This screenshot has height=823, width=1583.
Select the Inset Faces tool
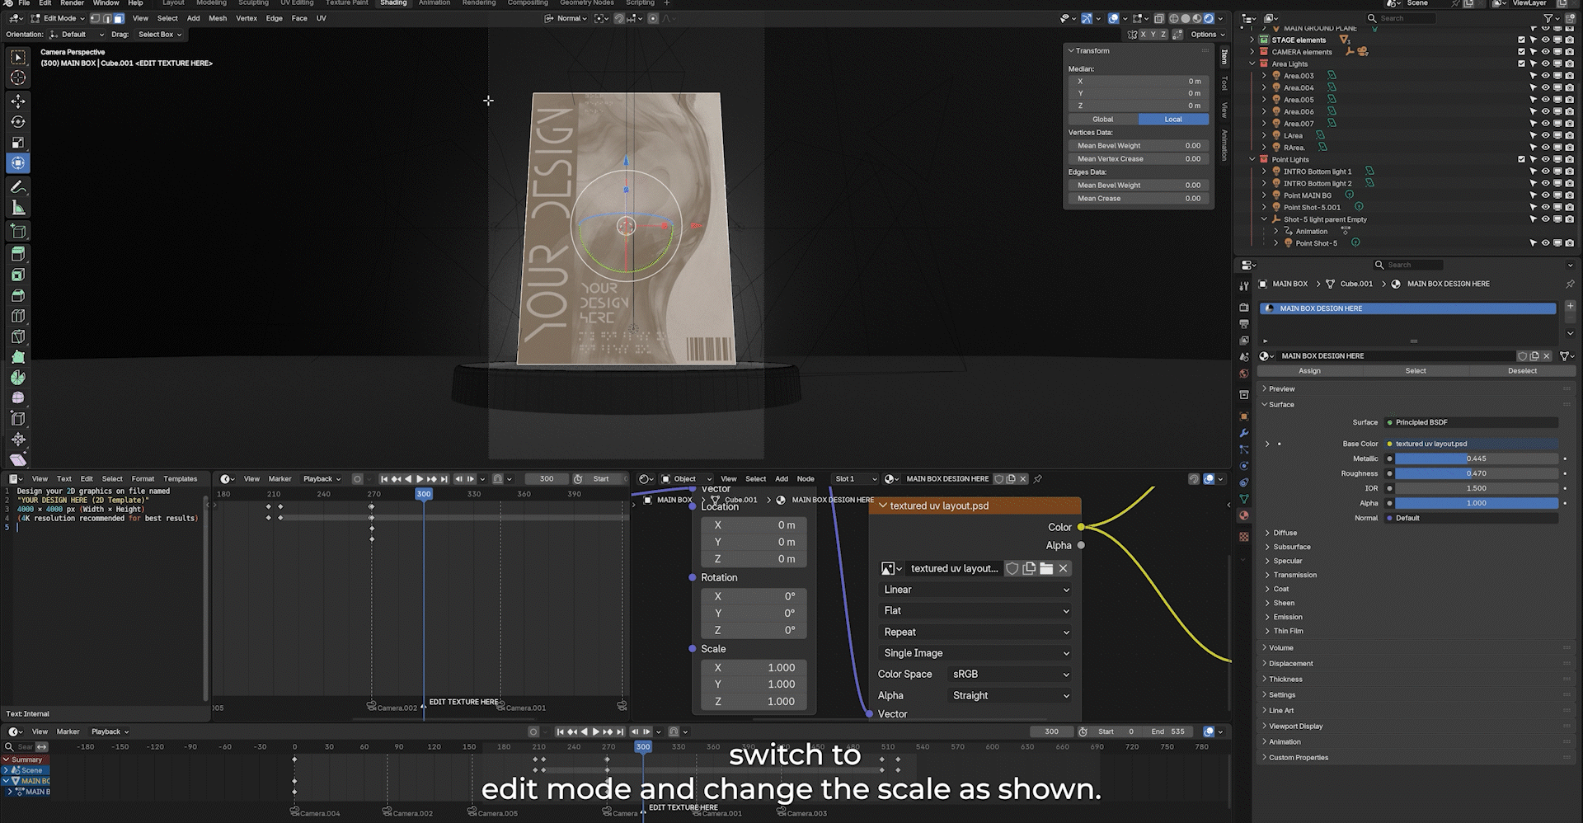point(18,275)
